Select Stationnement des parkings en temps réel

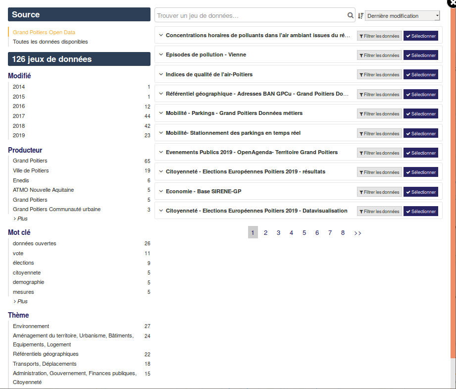[x=420, y=133]
